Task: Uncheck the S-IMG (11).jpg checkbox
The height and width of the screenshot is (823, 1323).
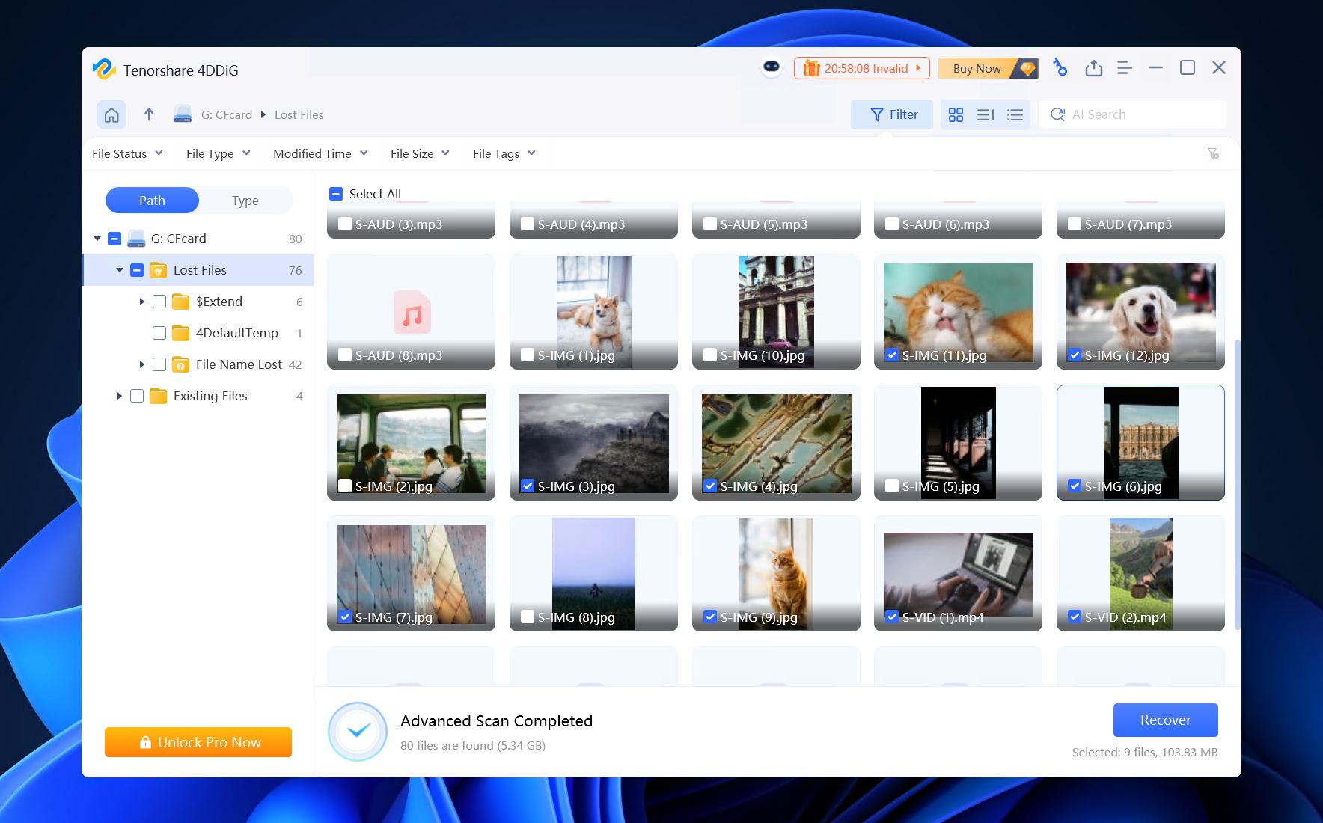Action: coord(892,355)
